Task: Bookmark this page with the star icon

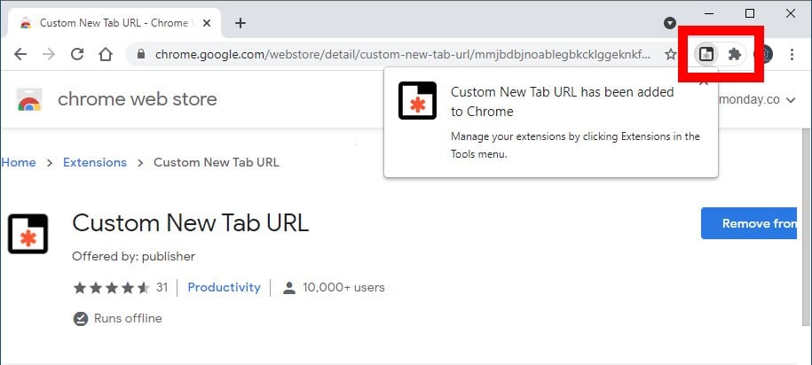Action: (x=671, y=54)
